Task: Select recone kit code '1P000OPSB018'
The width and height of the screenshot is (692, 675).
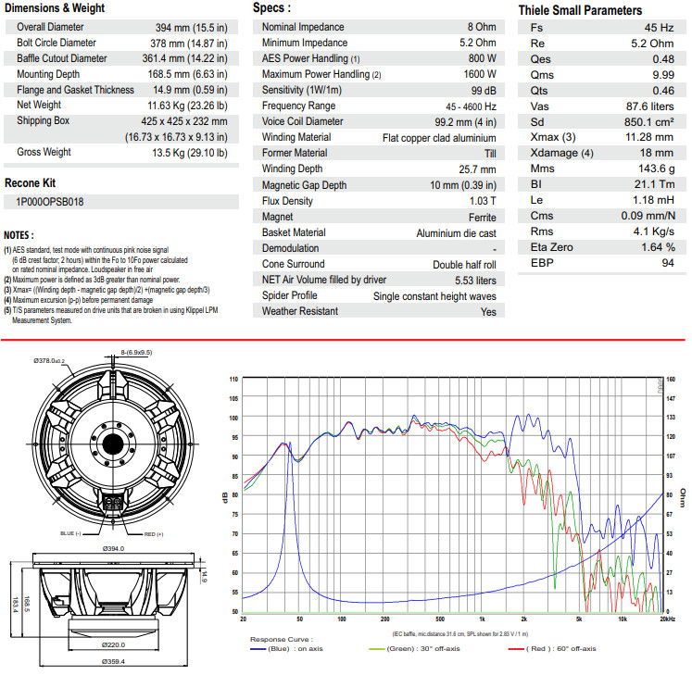Action: 49,202
